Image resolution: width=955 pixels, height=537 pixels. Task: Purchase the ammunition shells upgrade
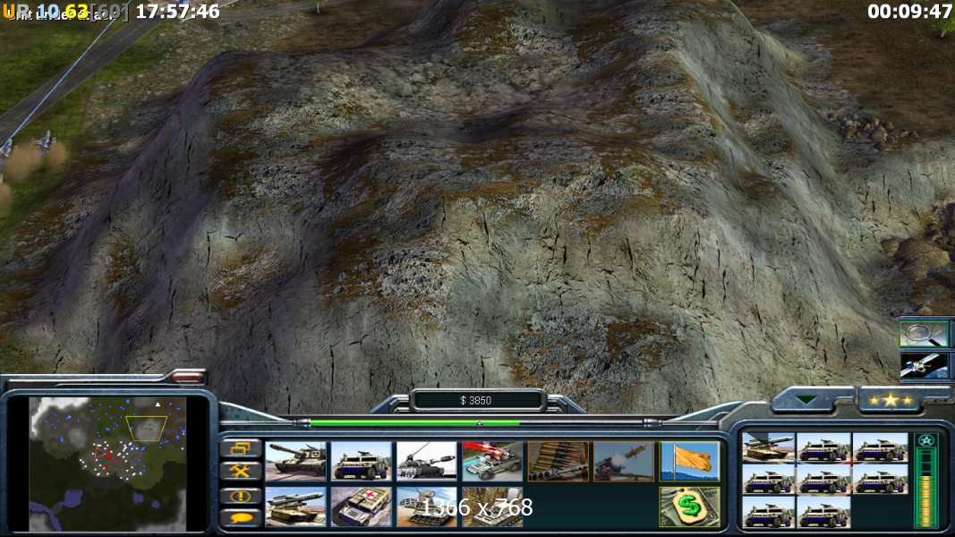tap(558, 460)
